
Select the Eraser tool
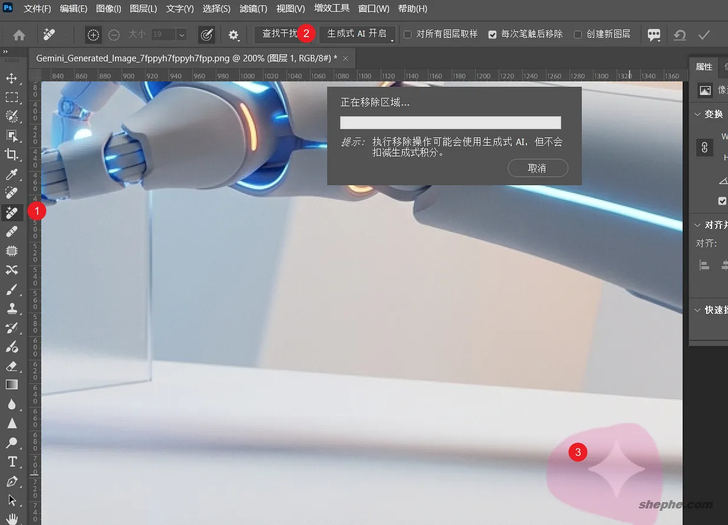pyautogui.click(x=12, y=366)
